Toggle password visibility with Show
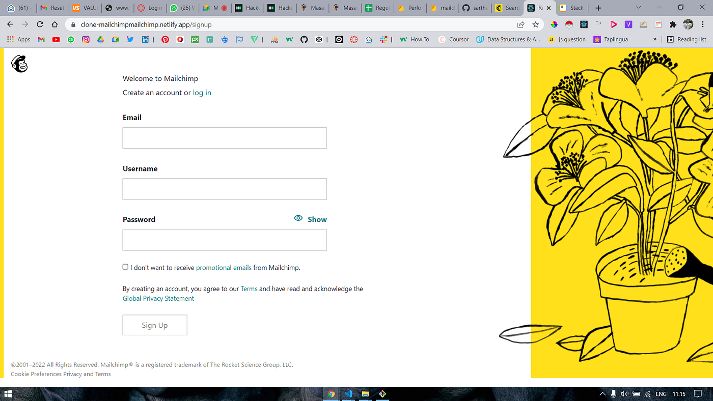Viewport: 713px width, 401px height. [311, 219]
